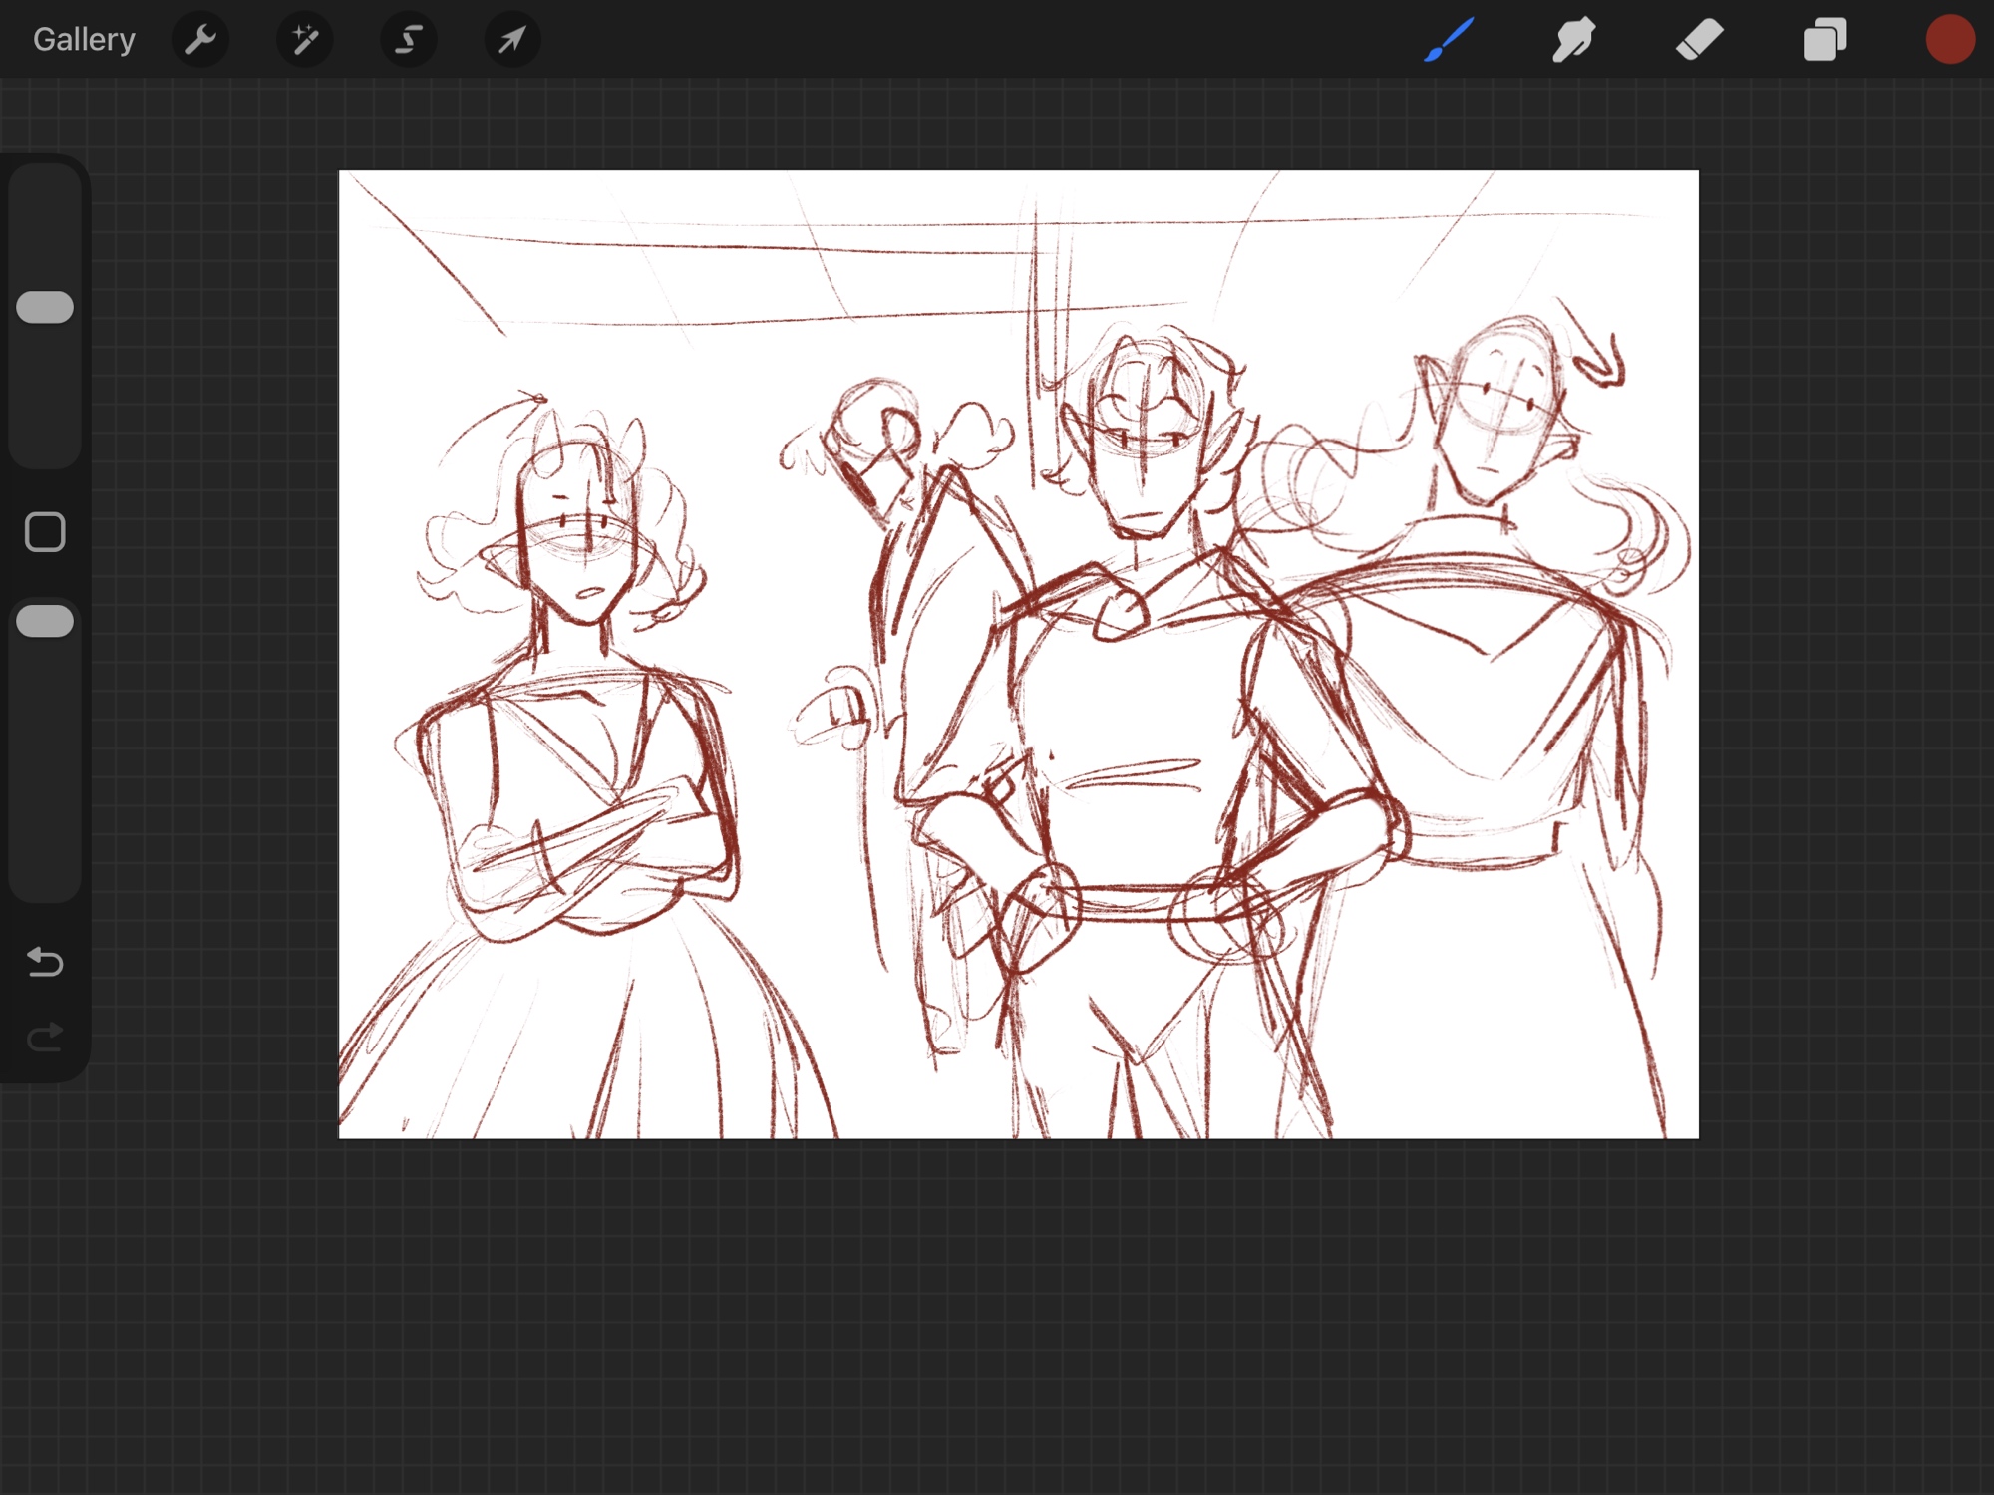The width and height of the screenshot is (1994, 1495).
Task: Redo the last undone action
Action: [x=45, y=1038]
